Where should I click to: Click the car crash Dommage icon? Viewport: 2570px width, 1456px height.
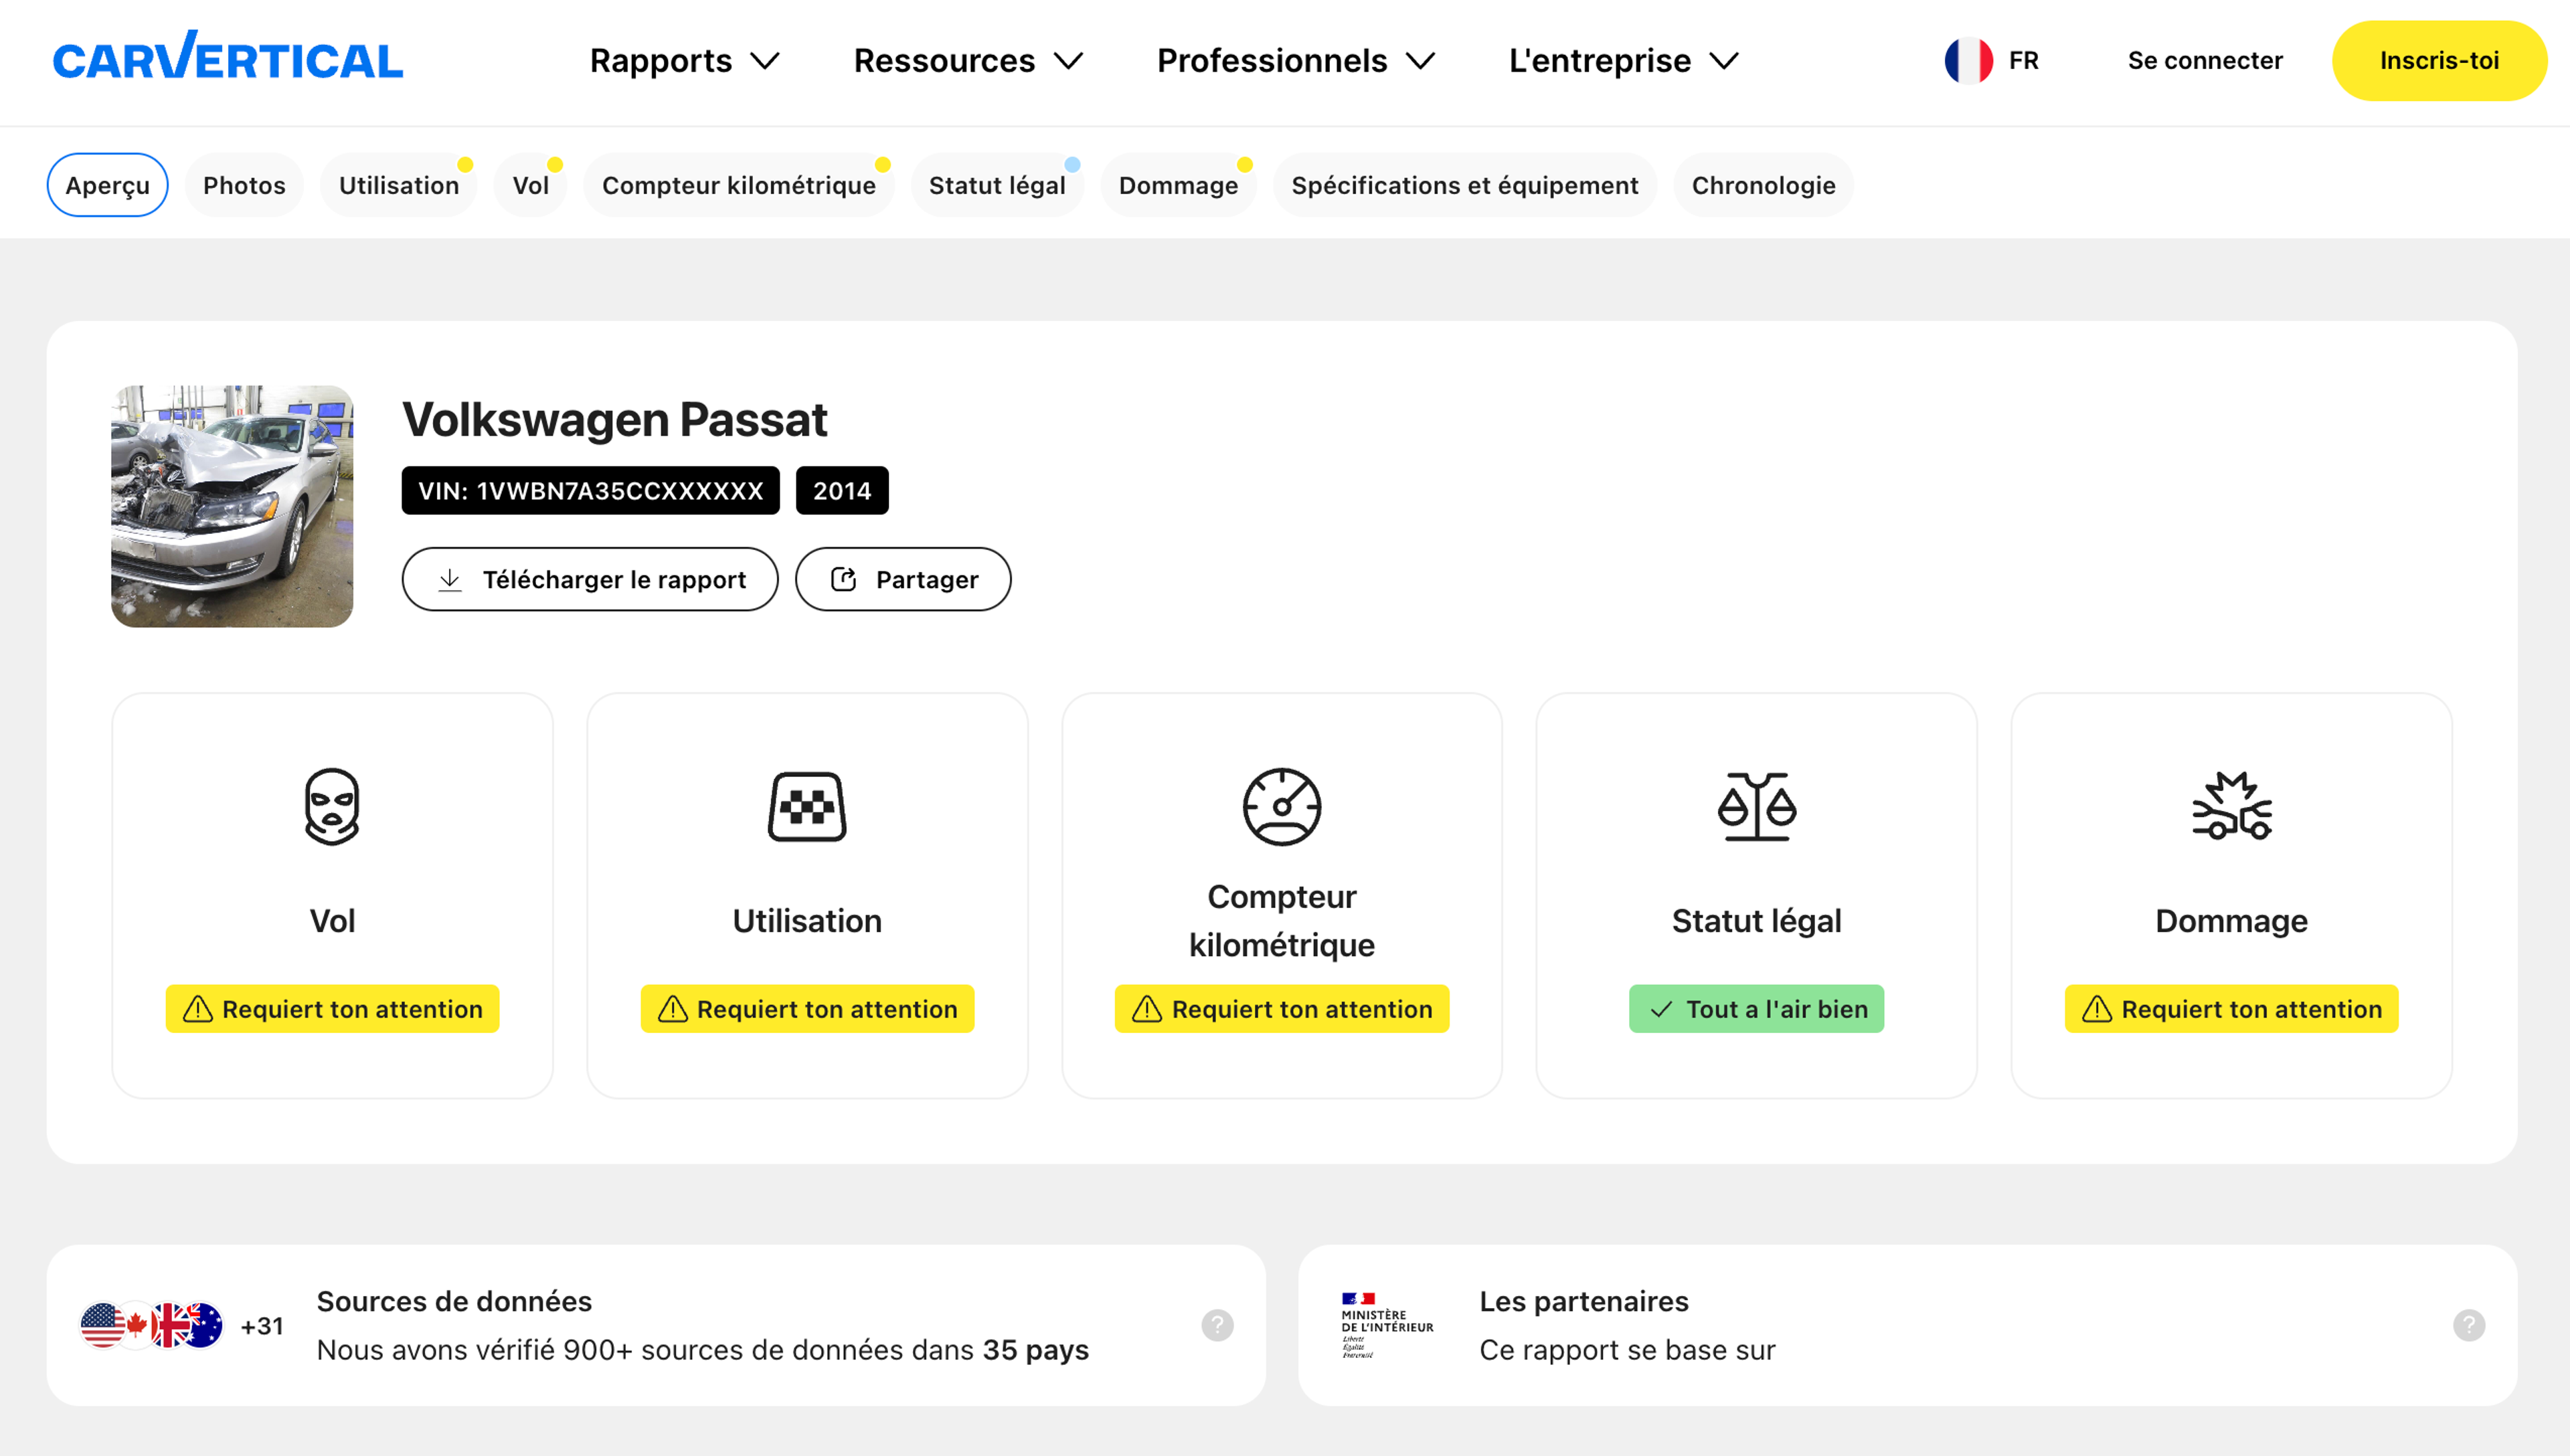pyautogui.click(x=2231, y=806)
